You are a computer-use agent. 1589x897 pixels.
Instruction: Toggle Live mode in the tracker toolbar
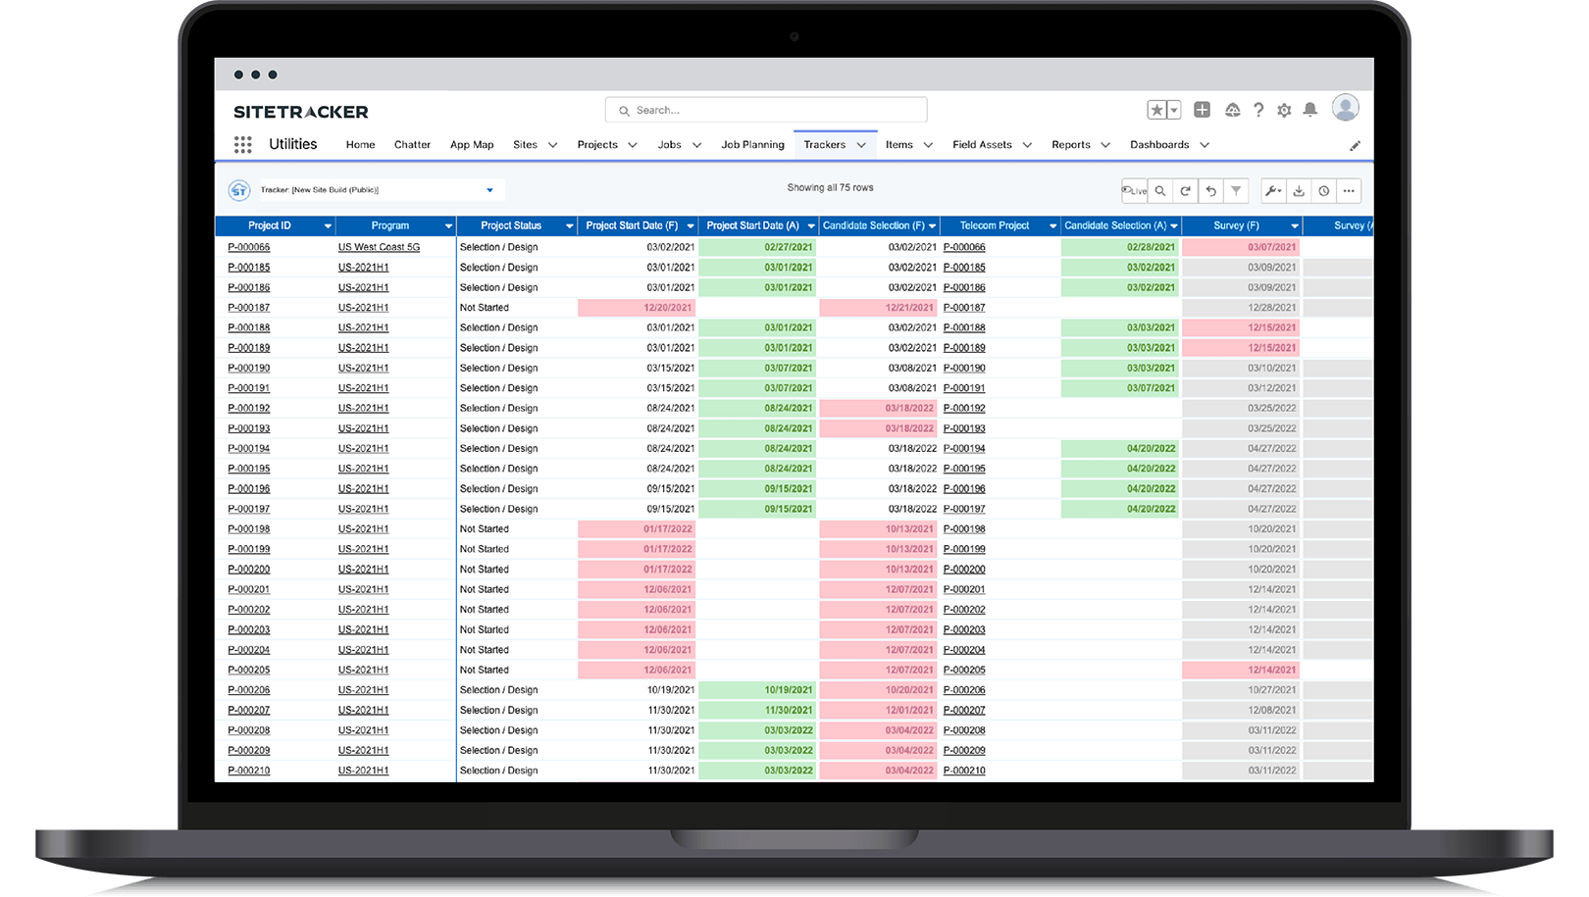click(1135, 190)
